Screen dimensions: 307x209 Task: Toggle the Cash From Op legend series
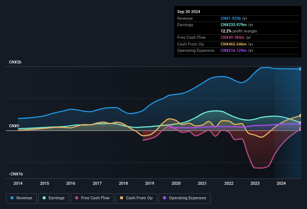(136, 198)
